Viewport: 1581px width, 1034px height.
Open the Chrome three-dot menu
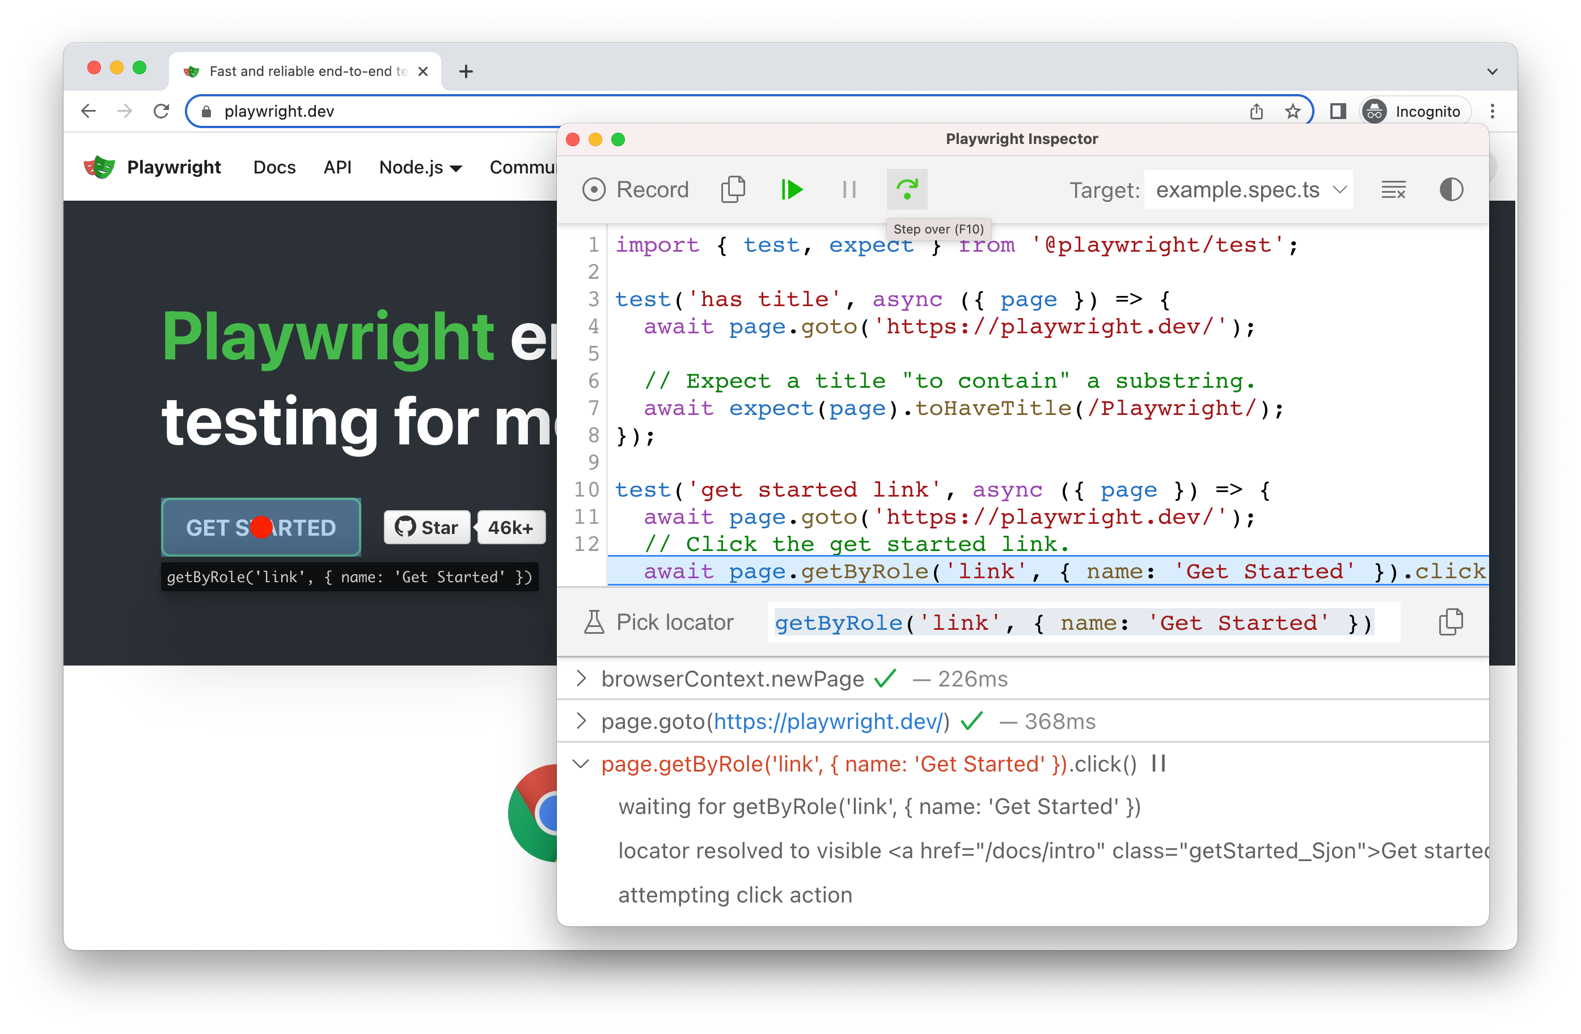click(1492, 111)
